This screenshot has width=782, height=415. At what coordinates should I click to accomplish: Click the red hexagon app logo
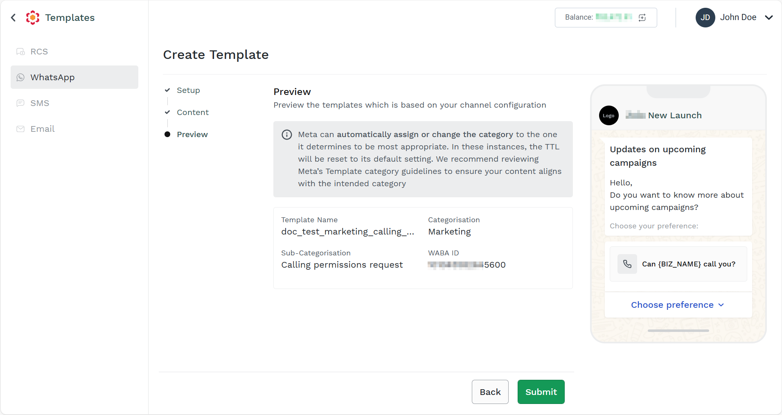[33, 18]
